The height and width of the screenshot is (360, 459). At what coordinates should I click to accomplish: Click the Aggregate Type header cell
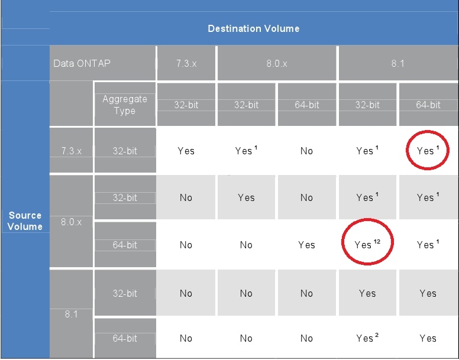coord(125,105)
